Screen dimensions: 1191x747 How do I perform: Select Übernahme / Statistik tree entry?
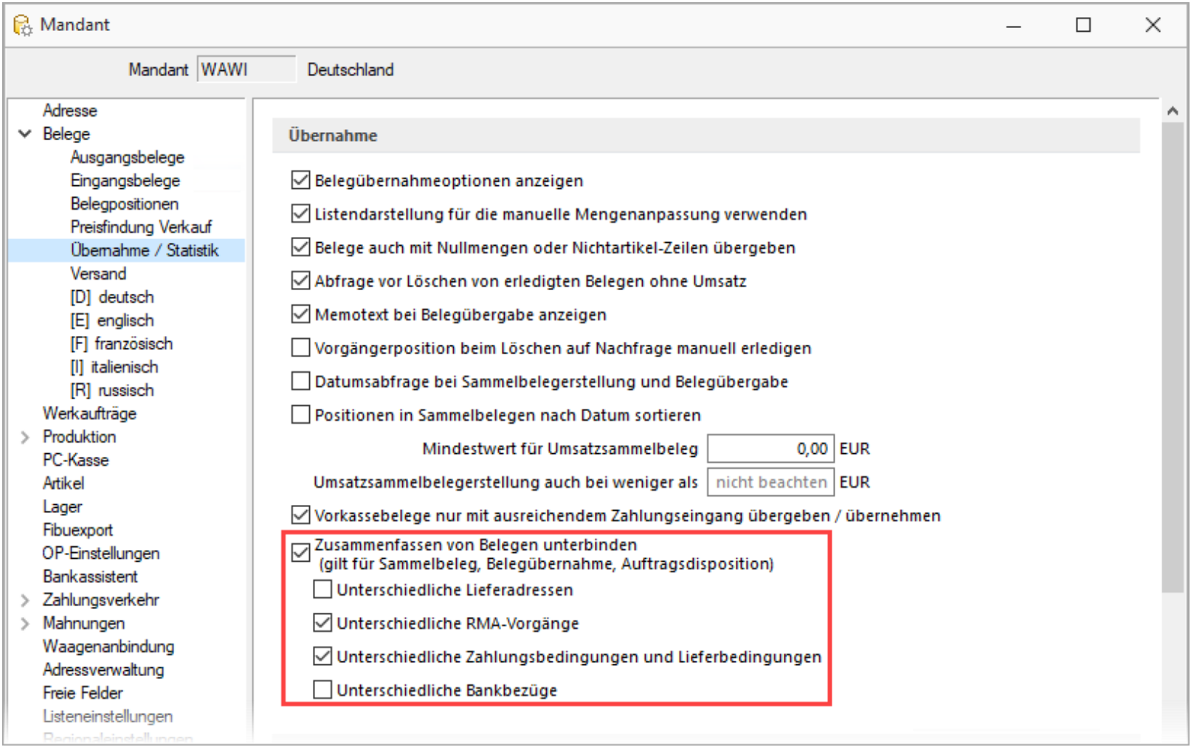pos(145,250)
